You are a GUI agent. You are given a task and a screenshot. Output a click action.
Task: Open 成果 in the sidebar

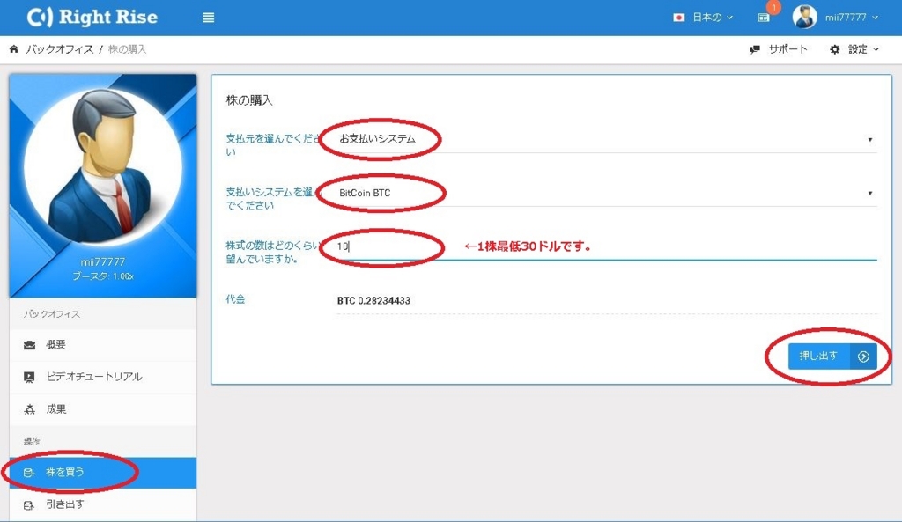(103, 409)
